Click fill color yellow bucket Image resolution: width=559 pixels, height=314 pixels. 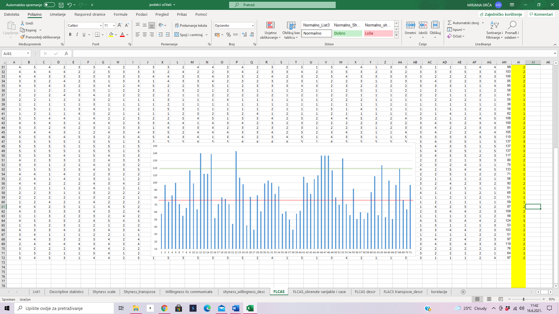click(111, 35)
